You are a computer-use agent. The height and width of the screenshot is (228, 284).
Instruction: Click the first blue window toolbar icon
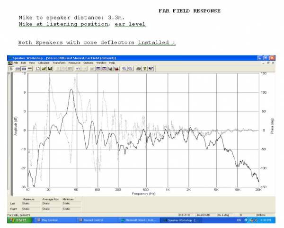coord(98,69)
